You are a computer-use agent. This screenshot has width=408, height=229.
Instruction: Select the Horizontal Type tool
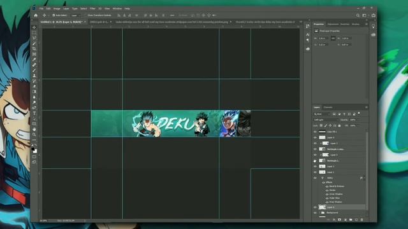pos(34,113)
